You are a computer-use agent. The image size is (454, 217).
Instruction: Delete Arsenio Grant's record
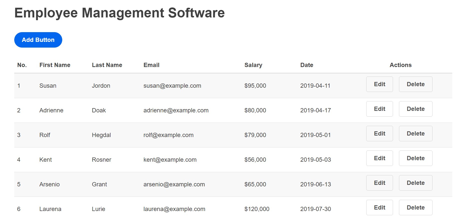[x=415, y=183]
